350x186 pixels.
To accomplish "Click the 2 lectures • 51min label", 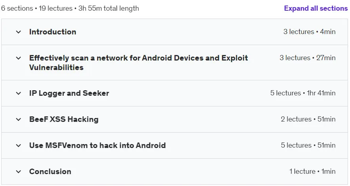I will click(308, 119).
